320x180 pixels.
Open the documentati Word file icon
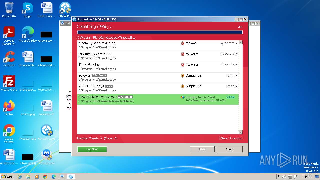28,59
